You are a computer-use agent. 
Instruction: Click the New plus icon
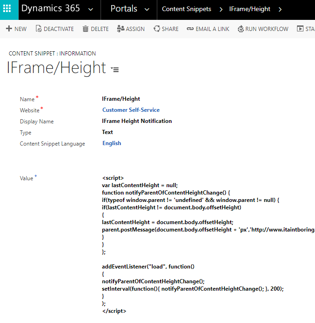pos(9,29)
